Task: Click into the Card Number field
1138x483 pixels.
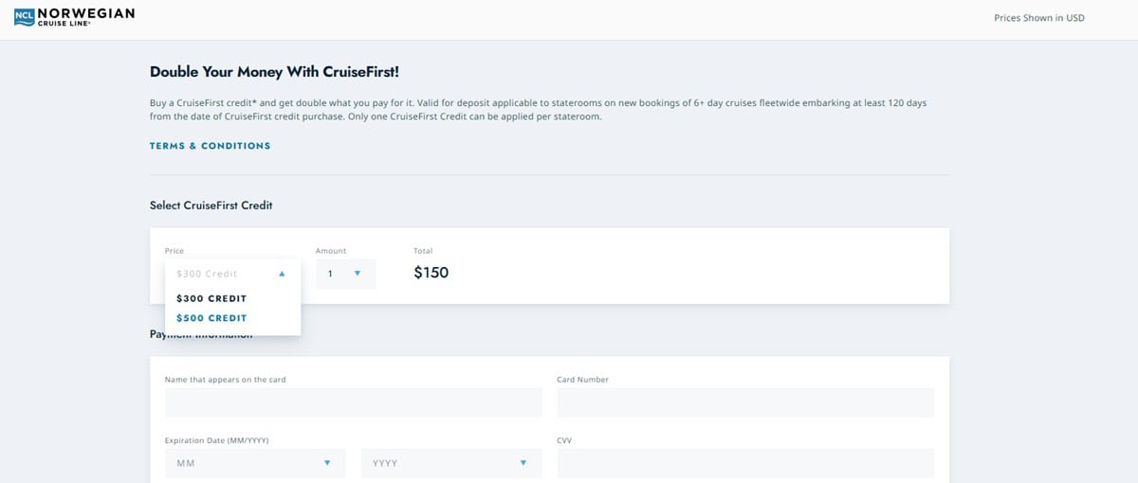Action: pos(744,402)
